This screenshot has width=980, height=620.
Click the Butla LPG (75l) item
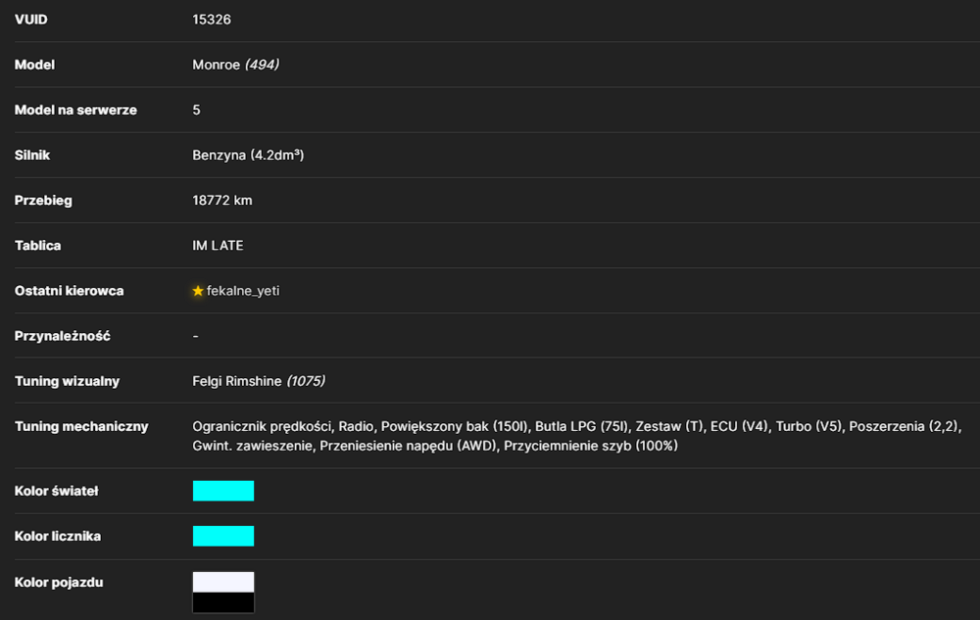coord(581,426)
